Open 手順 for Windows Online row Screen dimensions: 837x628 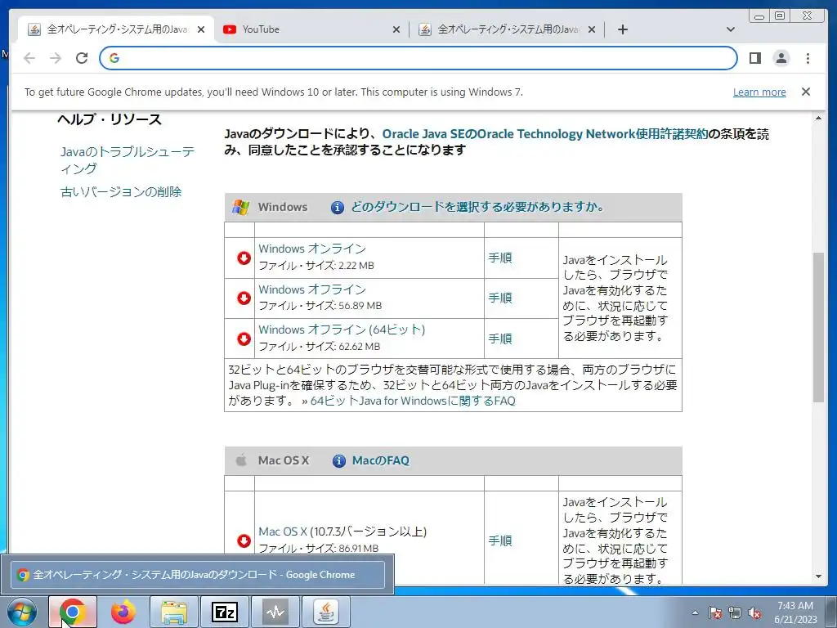click(500, 258)
